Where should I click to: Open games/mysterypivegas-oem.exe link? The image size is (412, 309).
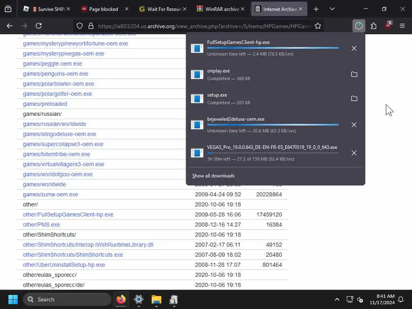pyautogui.click(x=63, y=54)
